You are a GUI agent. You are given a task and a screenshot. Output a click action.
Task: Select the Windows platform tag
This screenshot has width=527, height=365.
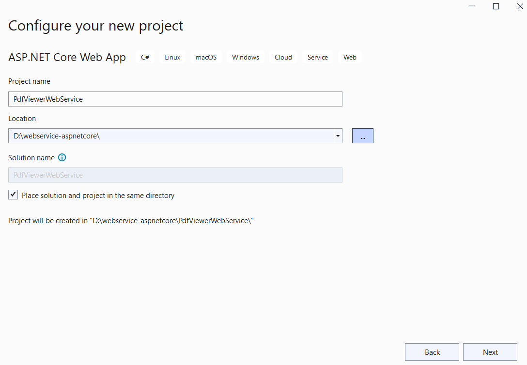[245, 57]
